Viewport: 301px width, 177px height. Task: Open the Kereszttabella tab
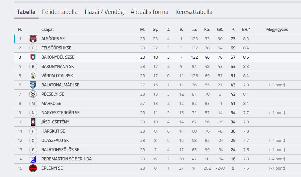194,12
